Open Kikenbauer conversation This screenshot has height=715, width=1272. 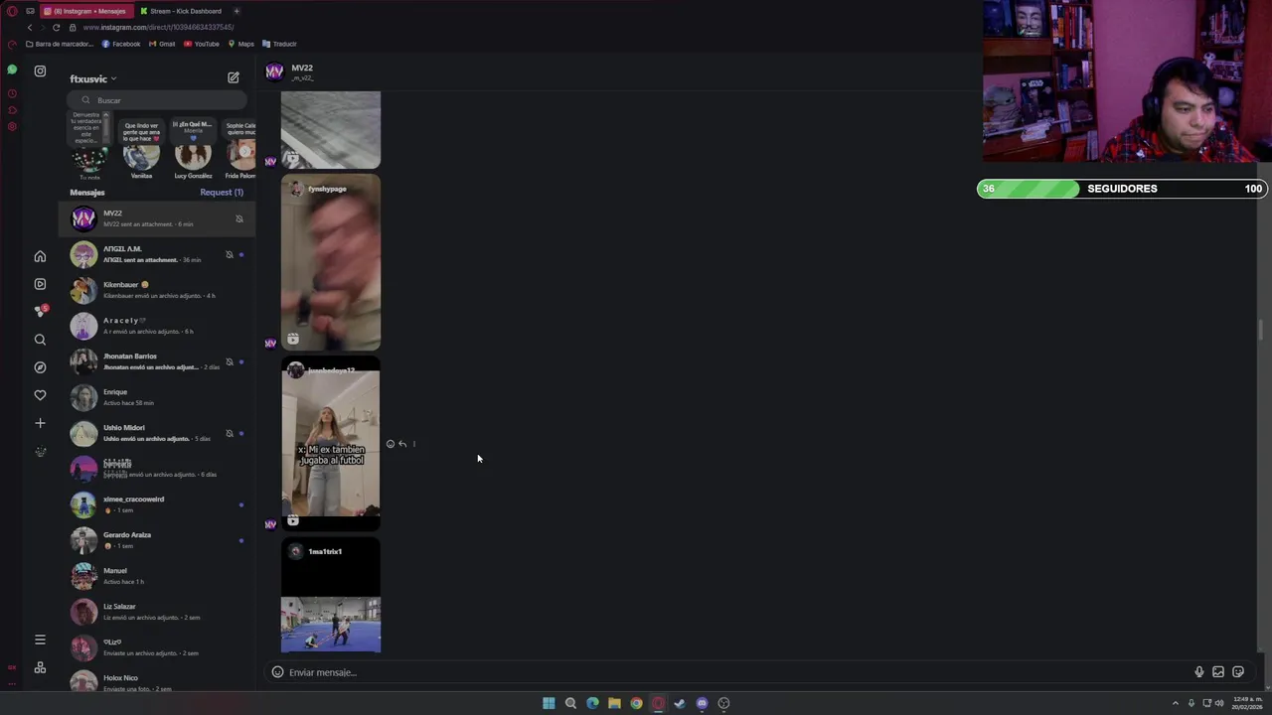[x=157, y=290]
